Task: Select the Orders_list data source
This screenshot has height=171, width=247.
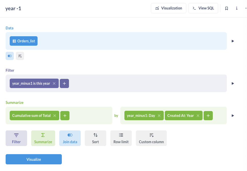Action: 24,41
